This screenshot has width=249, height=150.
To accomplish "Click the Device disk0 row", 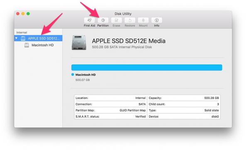I will tap(184, 116).
